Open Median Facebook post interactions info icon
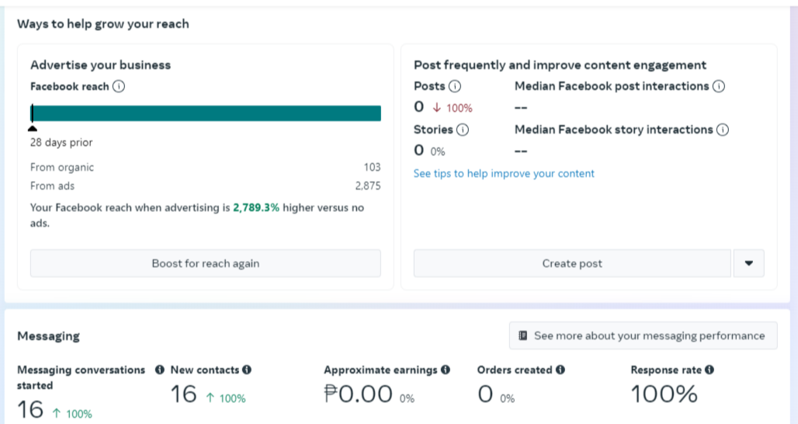 719,86
